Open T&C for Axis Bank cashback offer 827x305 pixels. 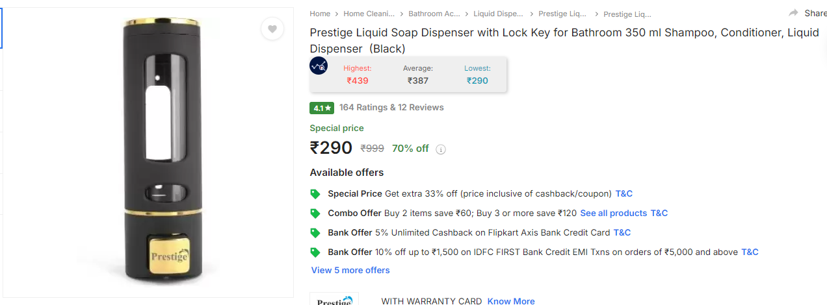coord(622,233)
